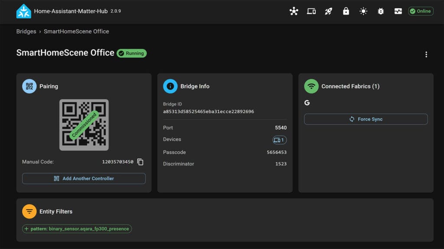
Task: Select the binary_sensor.aqara_fp300_presence filter chip
Action: tap(76, 229)
